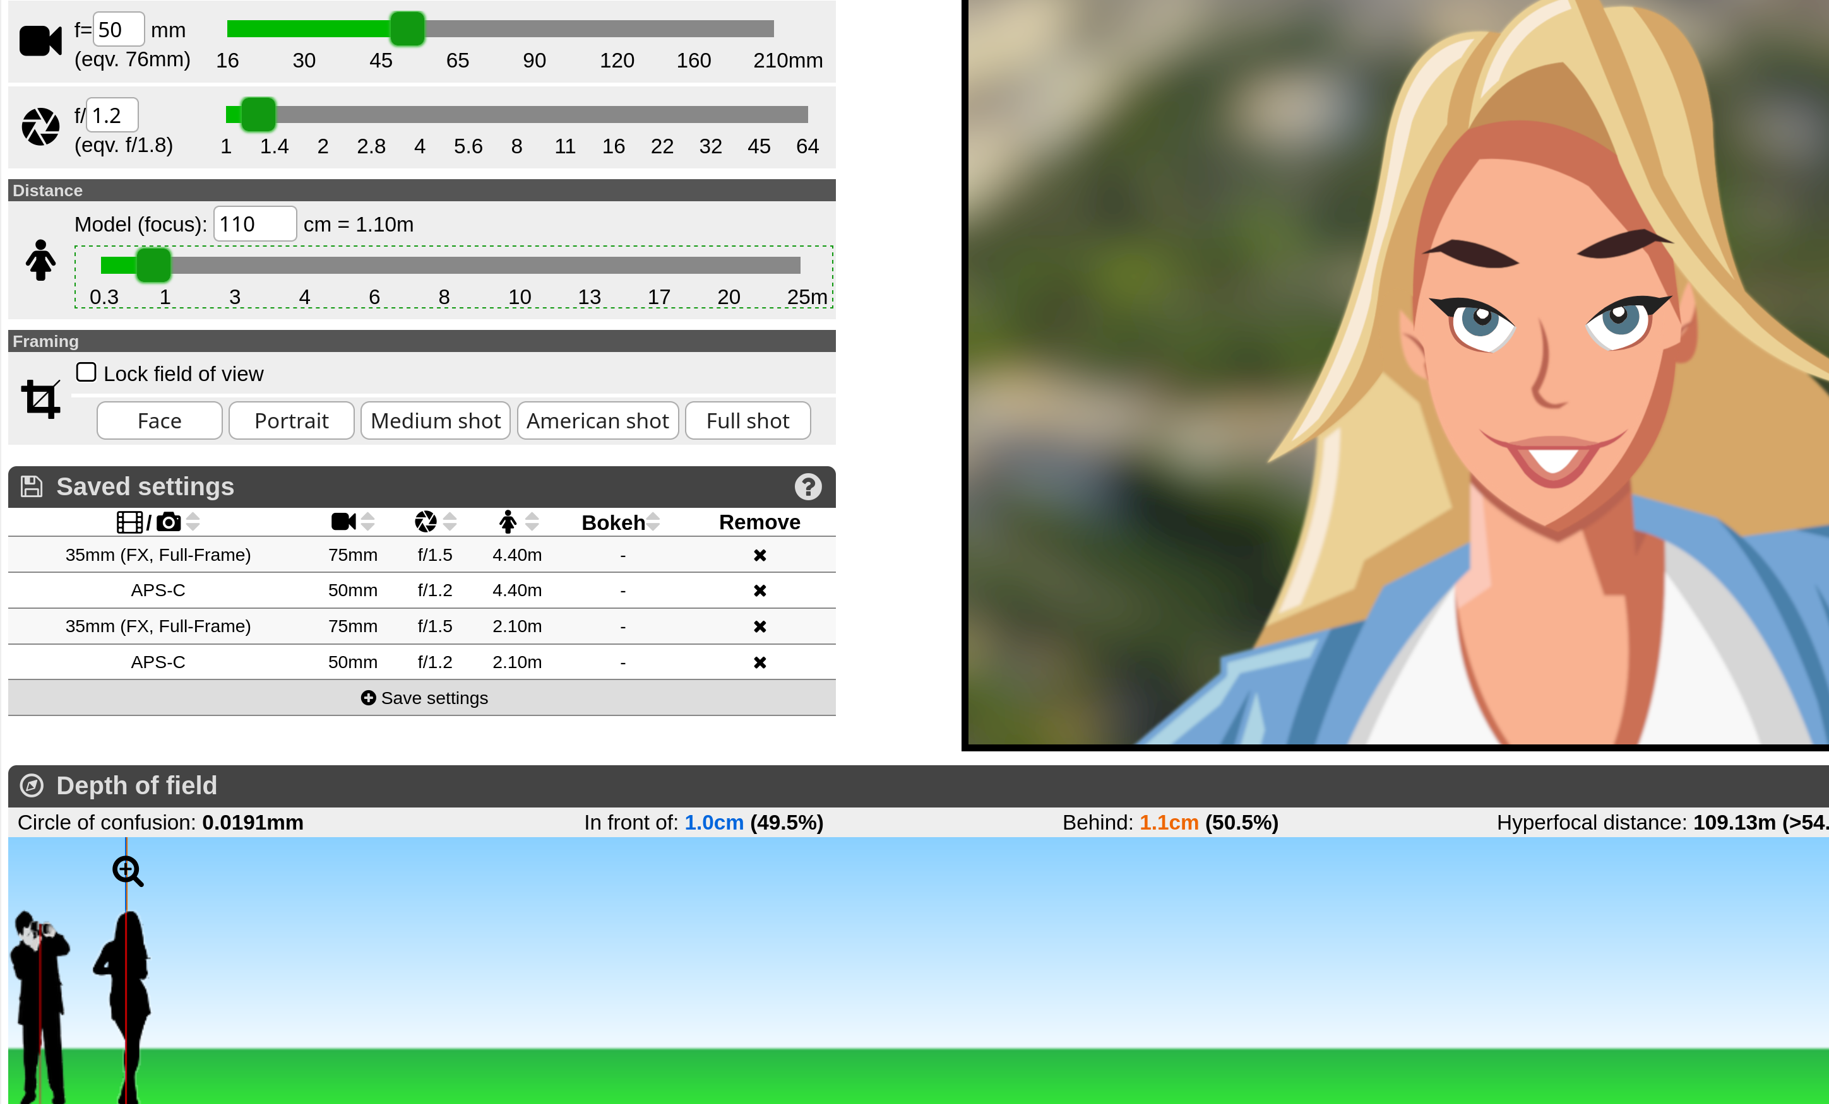
Task: Click the floppy disk Saved settings icon
Action: [31, 487]
